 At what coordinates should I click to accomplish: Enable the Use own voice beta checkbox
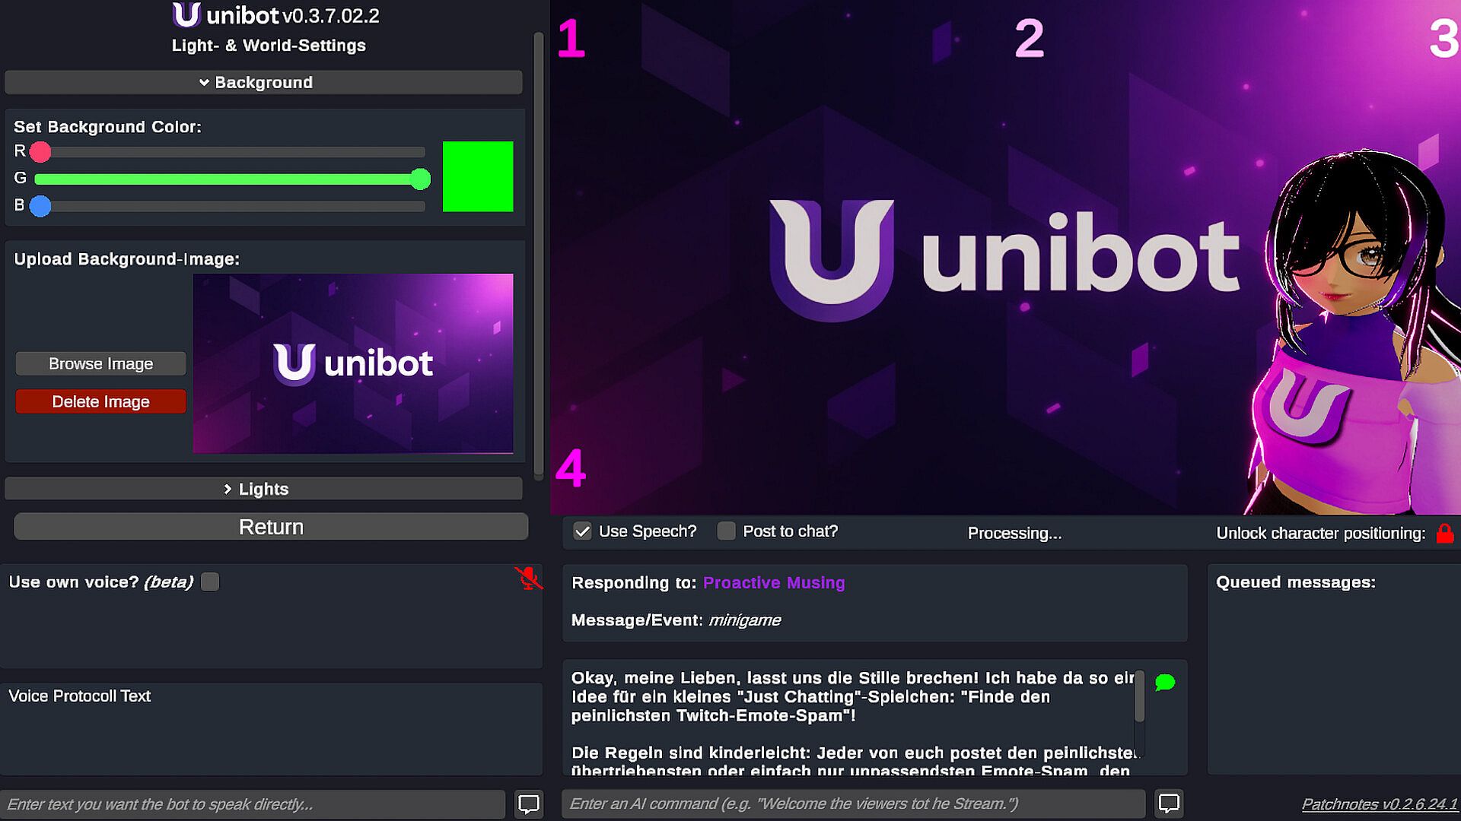click(x=210, y=582)
